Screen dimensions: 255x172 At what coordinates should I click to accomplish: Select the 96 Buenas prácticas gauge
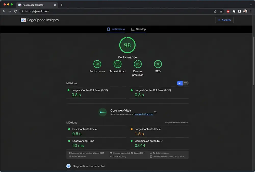point(138,64)
